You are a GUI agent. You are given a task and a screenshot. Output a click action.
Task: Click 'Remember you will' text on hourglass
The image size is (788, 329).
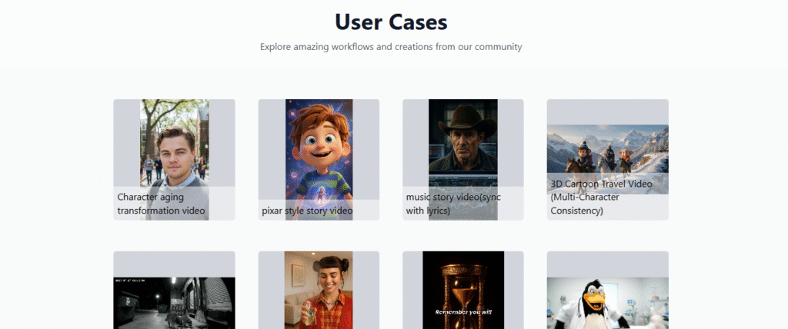tap(462, 312)
